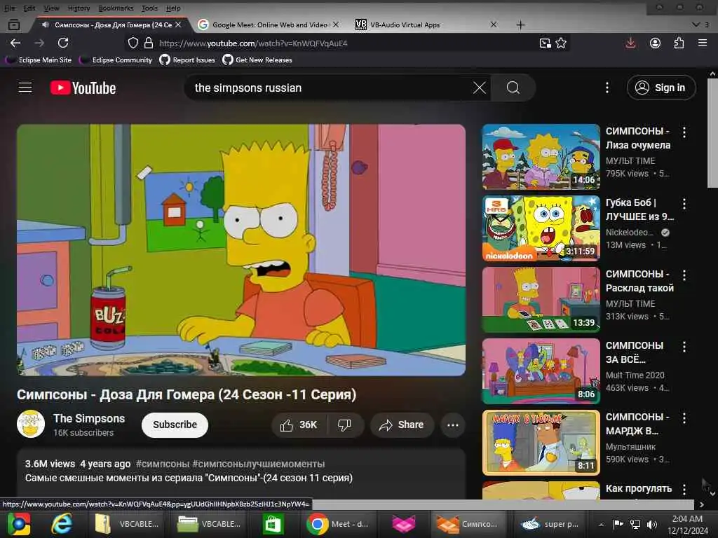
Task: Play Губка Боб ЛУЧШЕЕ video thumbnail
Action: tap(541, 228)
